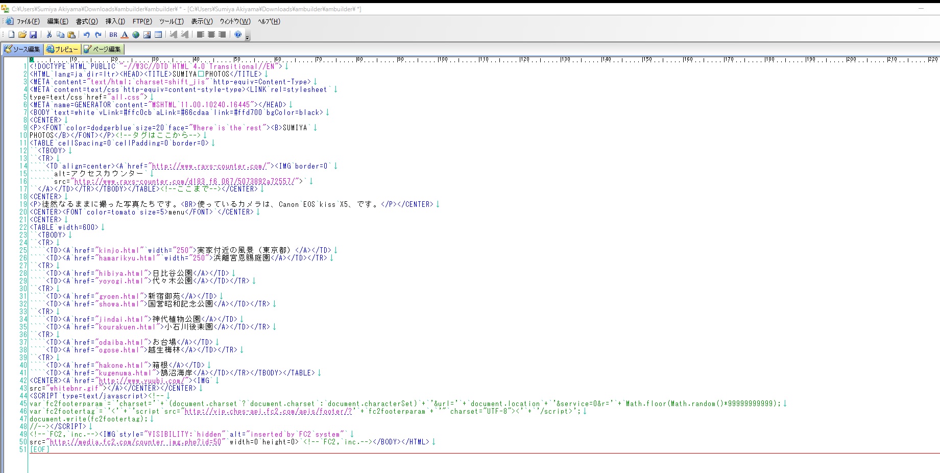This screenshot has width=940, height=473.
Task: Place cursor on "hibiya.html" text
Action: tap(122, 273)
